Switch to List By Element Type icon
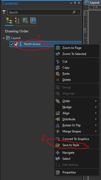This screenshot has width=101, height=180. (x=17, y=21)
